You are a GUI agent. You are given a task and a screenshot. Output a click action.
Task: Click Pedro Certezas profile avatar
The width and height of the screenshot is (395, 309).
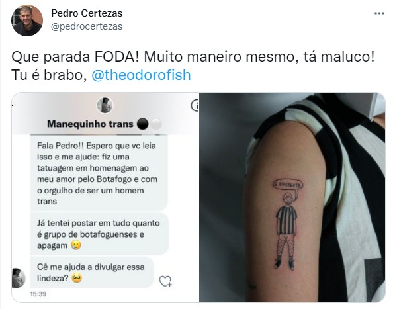[27, 21]
